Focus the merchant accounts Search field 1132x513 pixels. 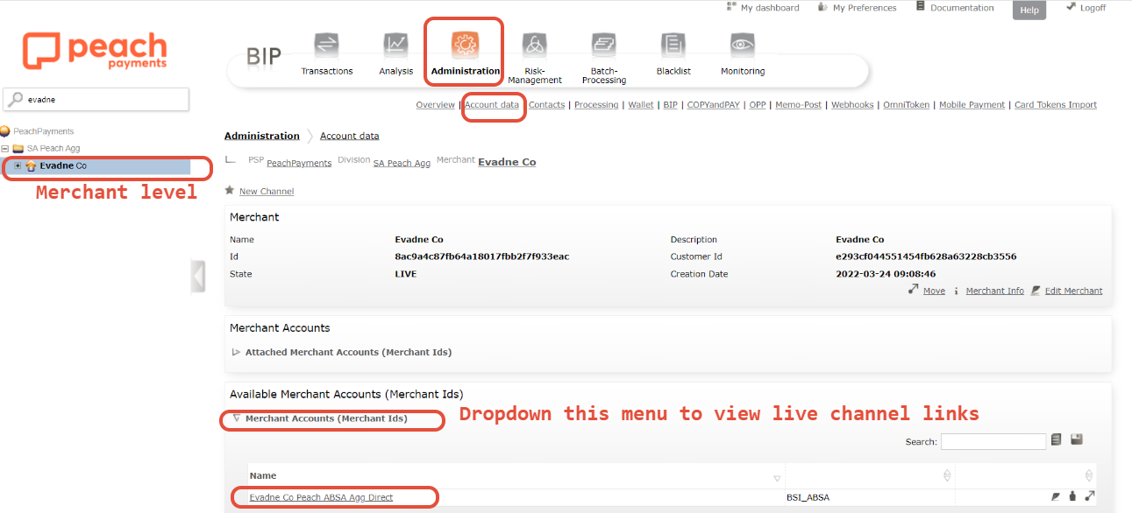pyautogui.click(x=993, y=441)
